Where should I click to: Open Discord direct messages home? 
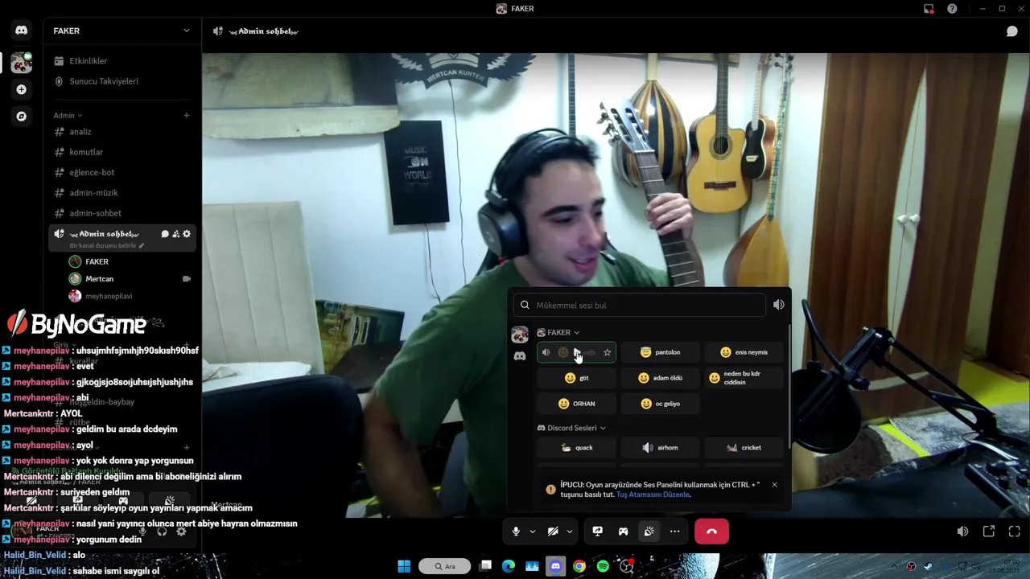click(22, 31)
